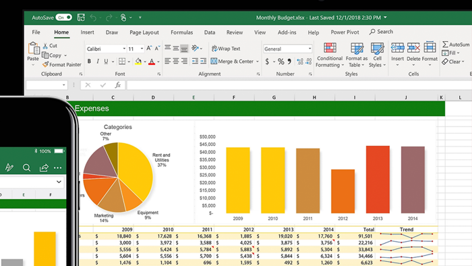Click the Touch/Mouse mode icon
The height and width of the screenshot is (266, 472).
pos(123,18)
